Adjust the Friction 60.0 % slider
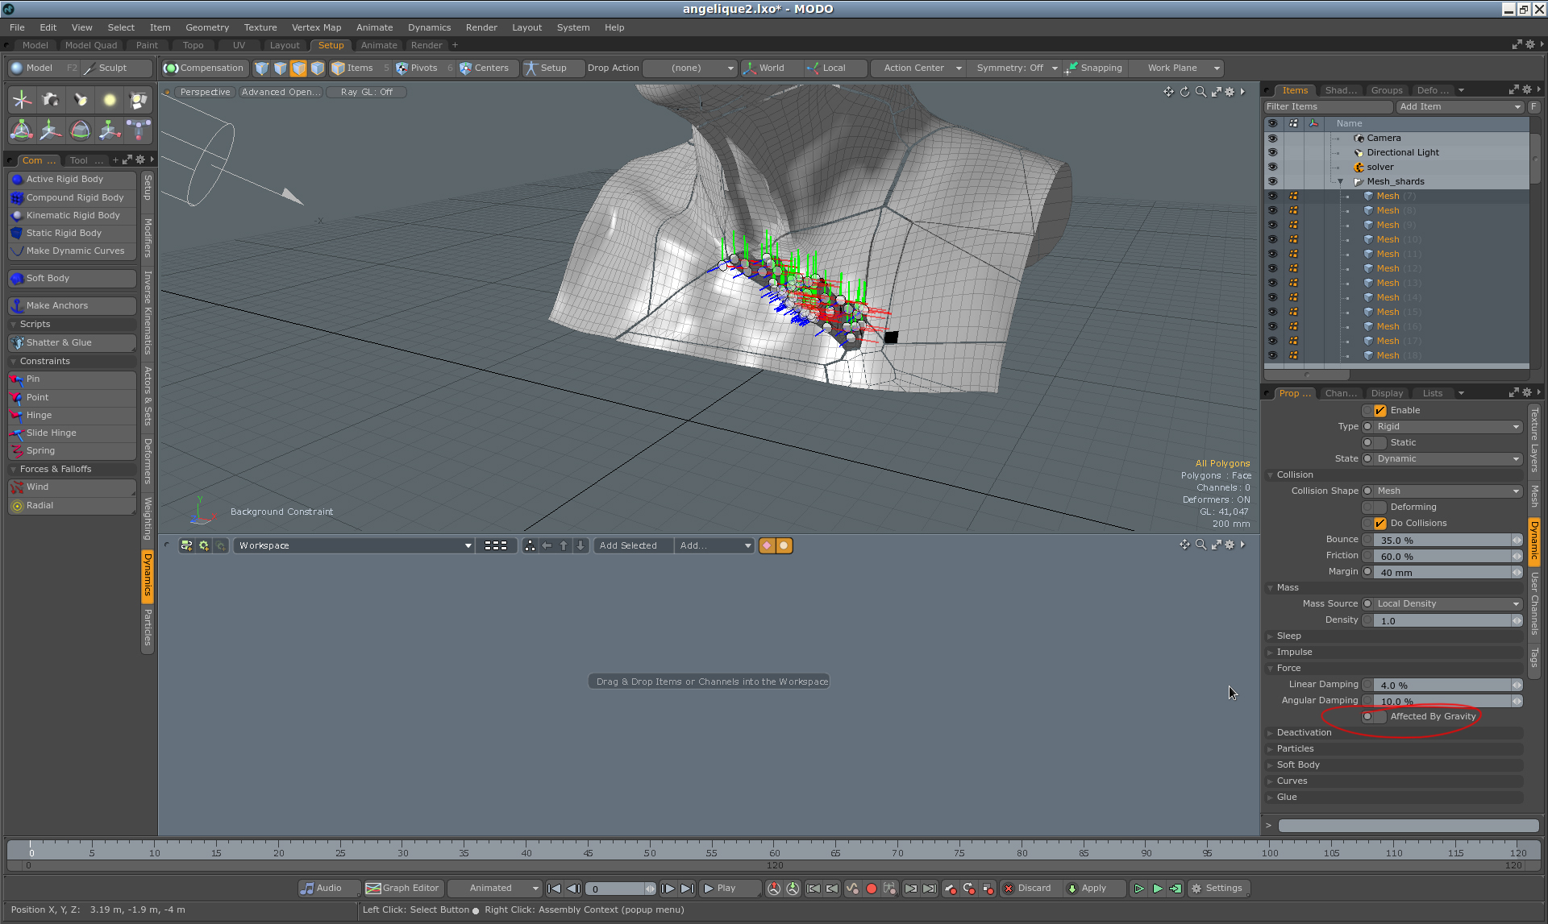 (1447, 556)
